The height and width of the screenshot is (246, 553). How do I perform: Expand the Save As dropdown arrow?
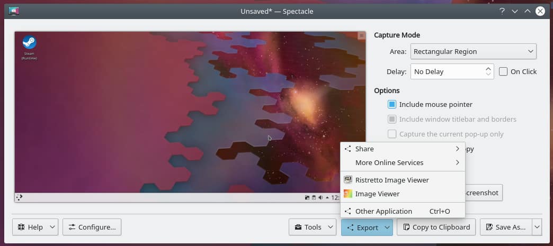[x=537, y=227]
